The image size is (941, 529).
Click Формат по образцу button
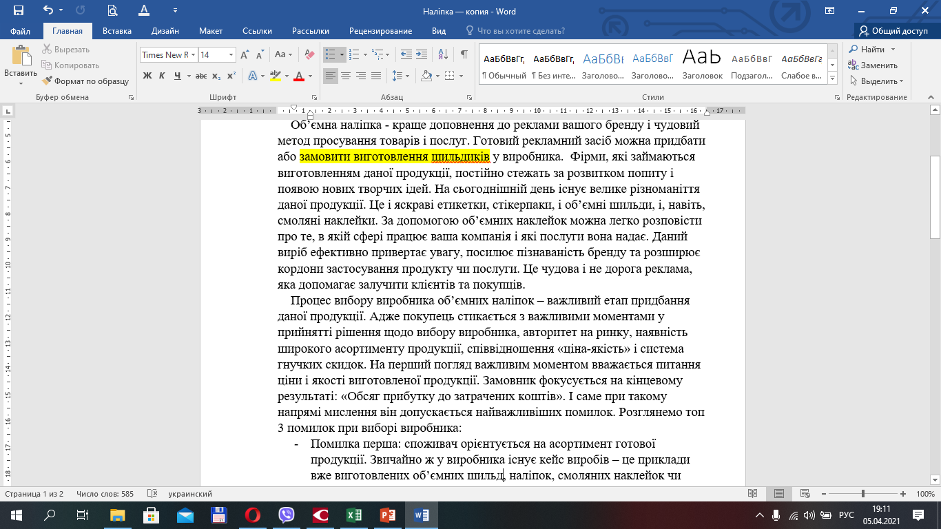(x=85, y=81)
